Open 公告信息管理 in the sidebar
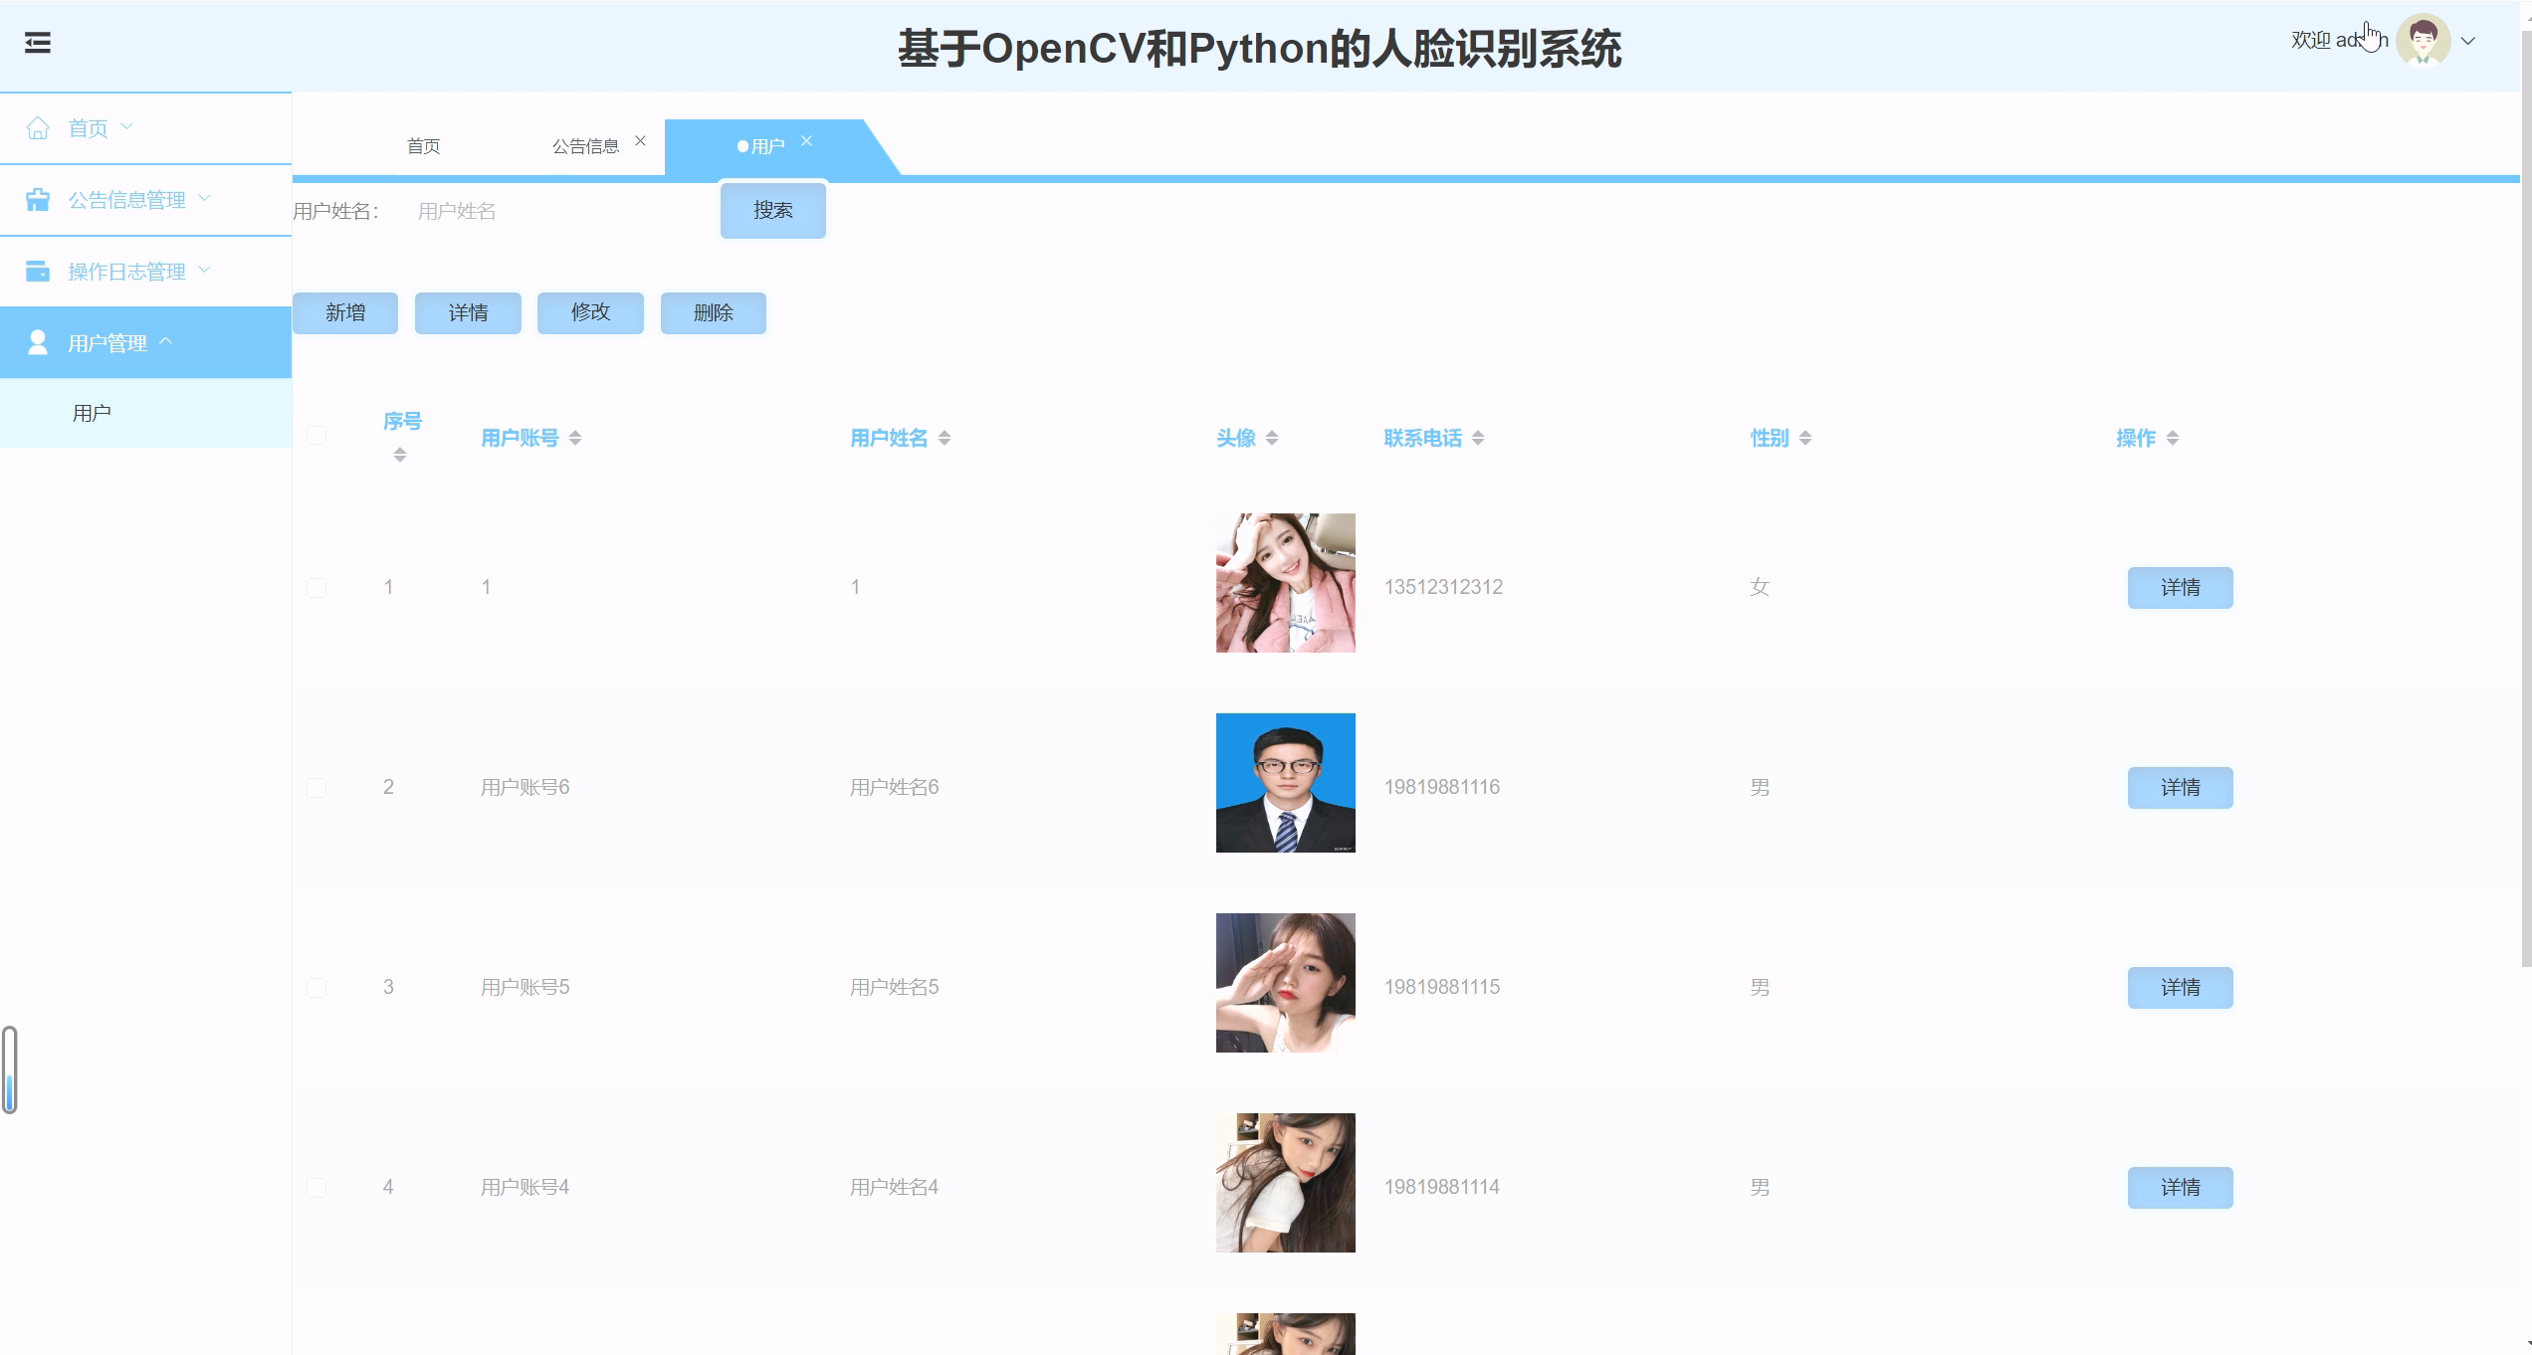Image resolution: width=2532 pixels, height=1355 pixels. (x=145, y=200)
